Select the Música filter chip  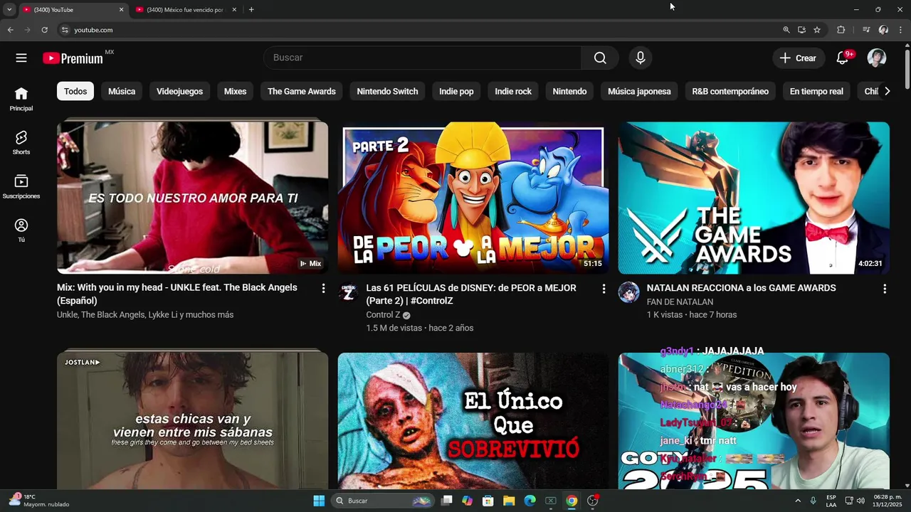tap(122, 91)
